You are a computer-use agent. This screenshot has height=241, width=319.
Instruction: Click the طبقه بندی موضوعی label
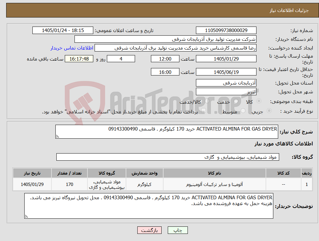click(x=291, y=101)
